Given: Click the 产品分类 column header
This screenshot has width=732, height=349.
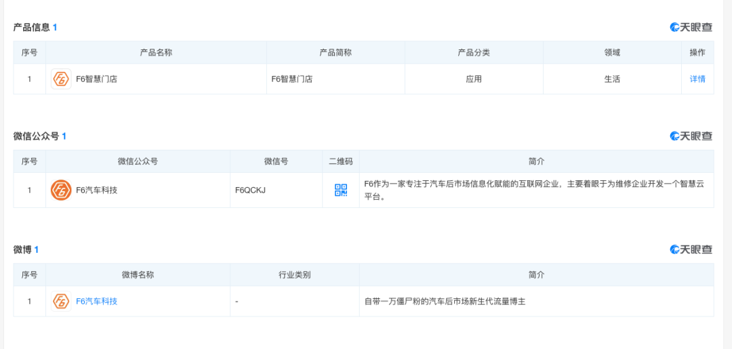Looking at the screenshot, I should click(x=473, y=52).
